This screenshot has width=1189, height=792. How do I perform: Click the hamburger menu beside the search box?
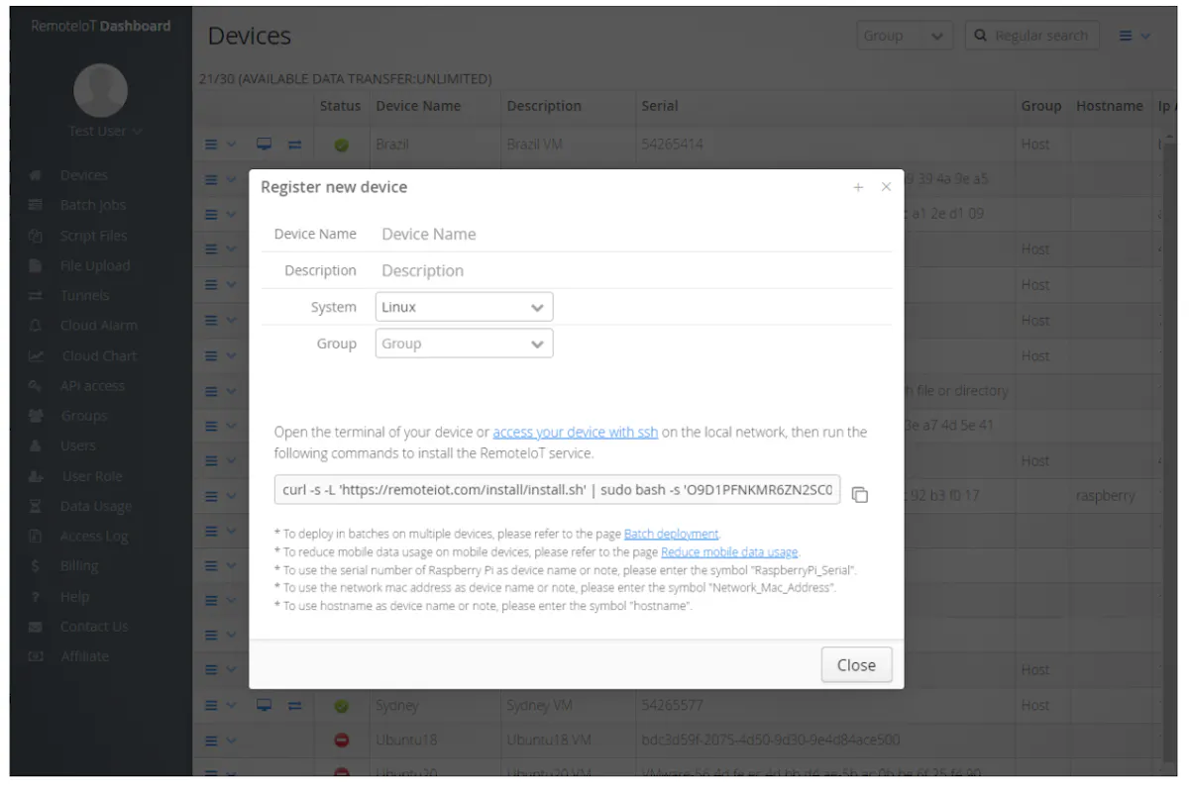tap(1128, 35)
